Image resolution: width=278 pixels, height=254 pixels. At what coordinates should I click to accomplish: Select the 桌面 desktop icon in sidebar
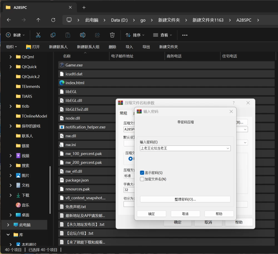pyautogui.click(x=18, y=215)
